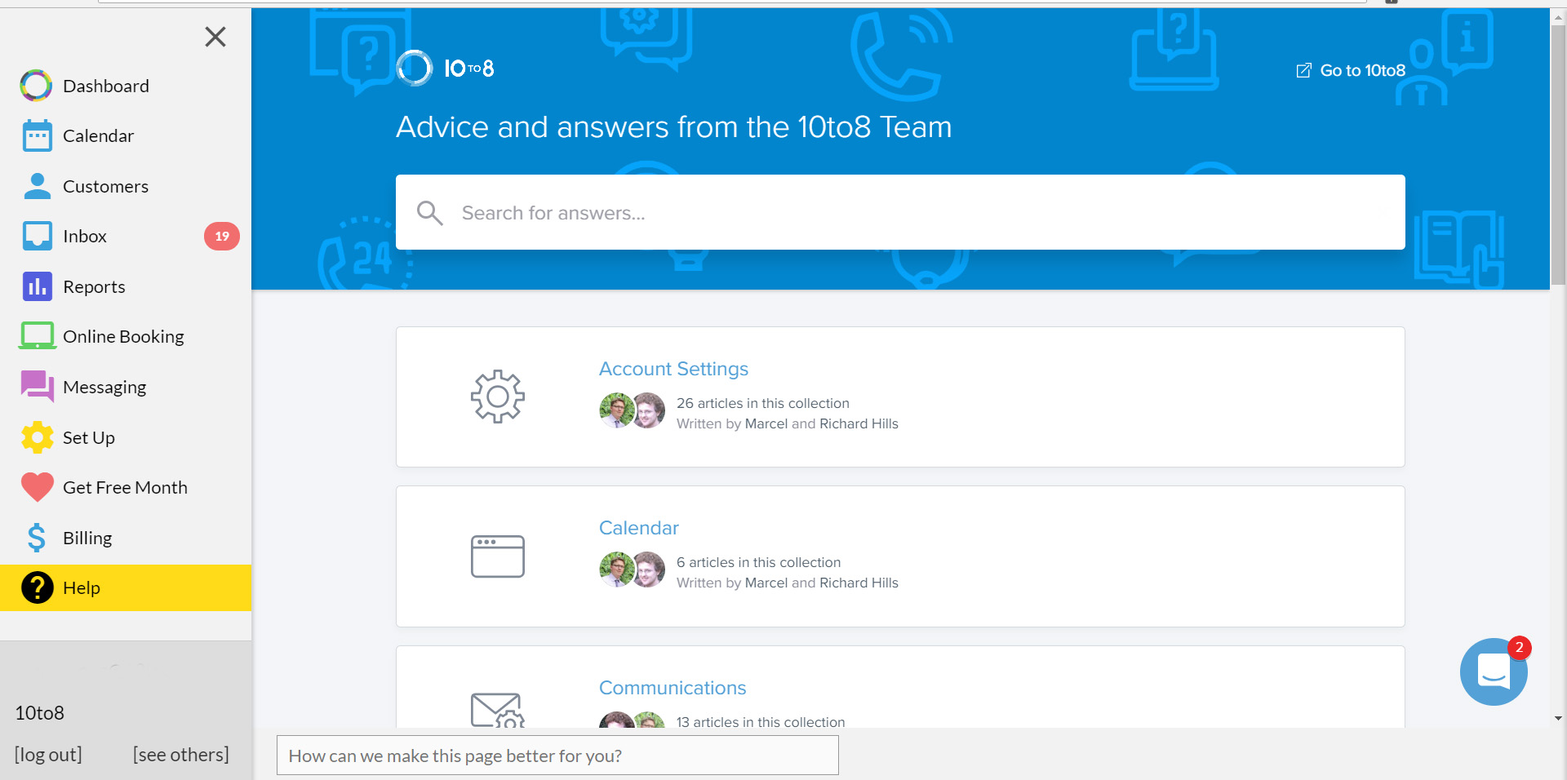Open the Calendar collection link

pos(639,528)
